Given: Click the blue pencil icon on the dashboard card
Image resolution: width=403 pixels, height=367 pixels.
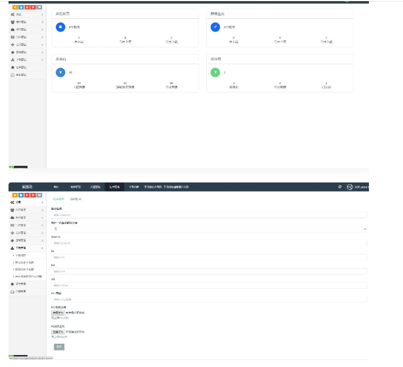Looking at the screenshot, I should click(214, 27).
